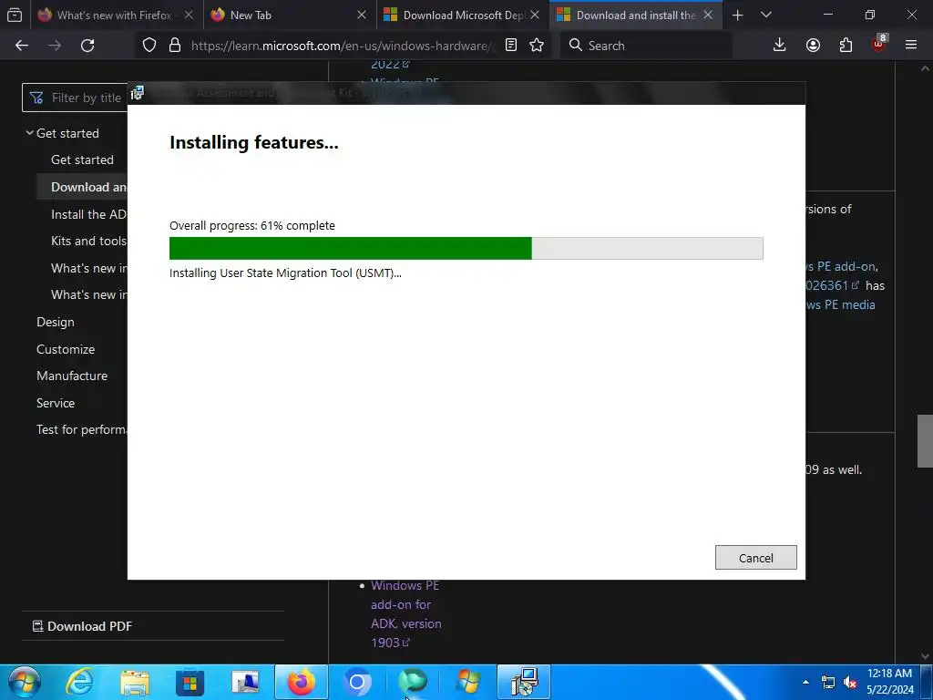Click the Filter by title field
This screenshot has width=933, height=700.
coord(77,98)
